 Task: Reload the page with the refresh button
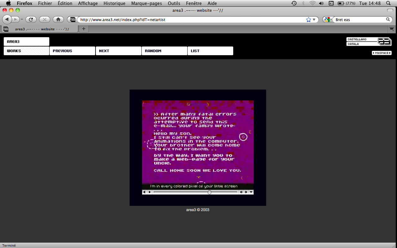pos(31,20)
